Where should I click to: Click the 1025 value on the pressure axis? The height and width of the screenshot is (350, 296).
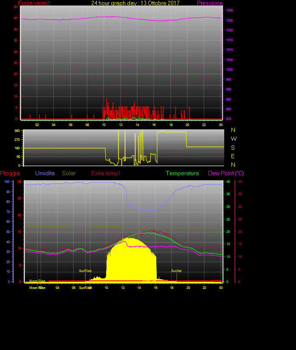coord(229,20)
